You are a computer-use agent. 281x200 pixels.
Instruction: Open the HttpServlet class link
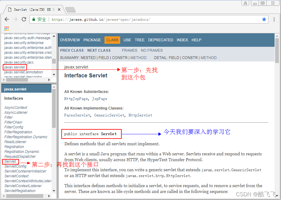tap(140, 115)
